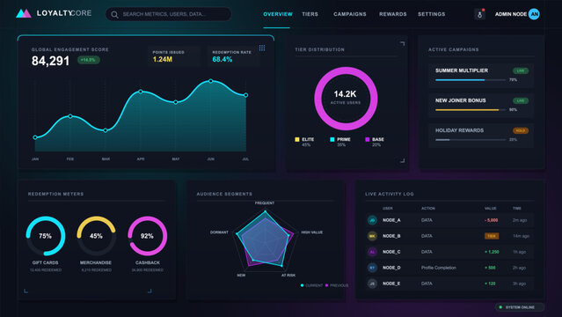Click the 14.2K active users donut chart
The height and width of the screenshot is (317, 562).
pyautogui.click(x=346, y=99)
